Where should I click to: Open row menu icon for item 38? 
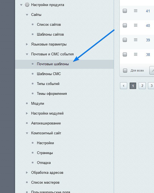[136, 54]
